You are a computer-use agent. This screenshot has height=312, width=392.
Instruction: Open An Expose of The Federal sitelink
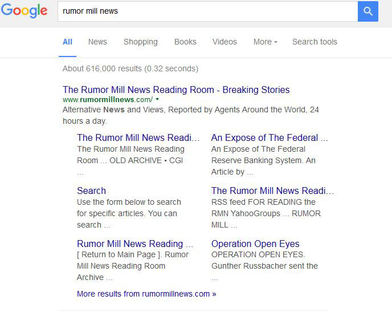coord(269,137)
